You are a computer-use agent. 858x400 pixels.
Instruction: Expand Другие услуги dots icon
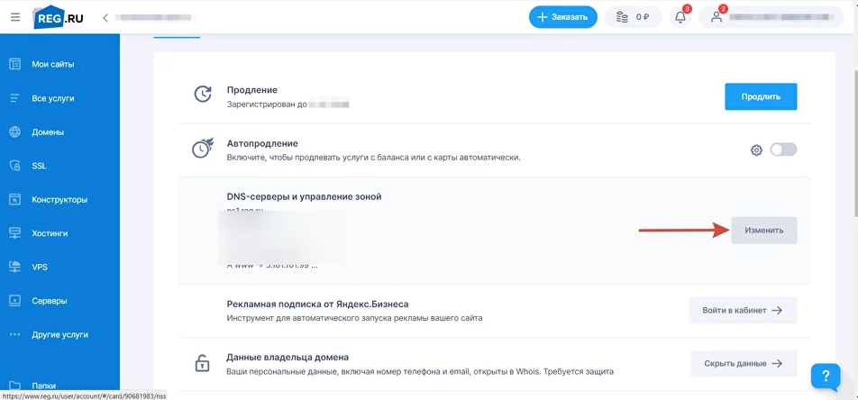click(x=14, y=334)
